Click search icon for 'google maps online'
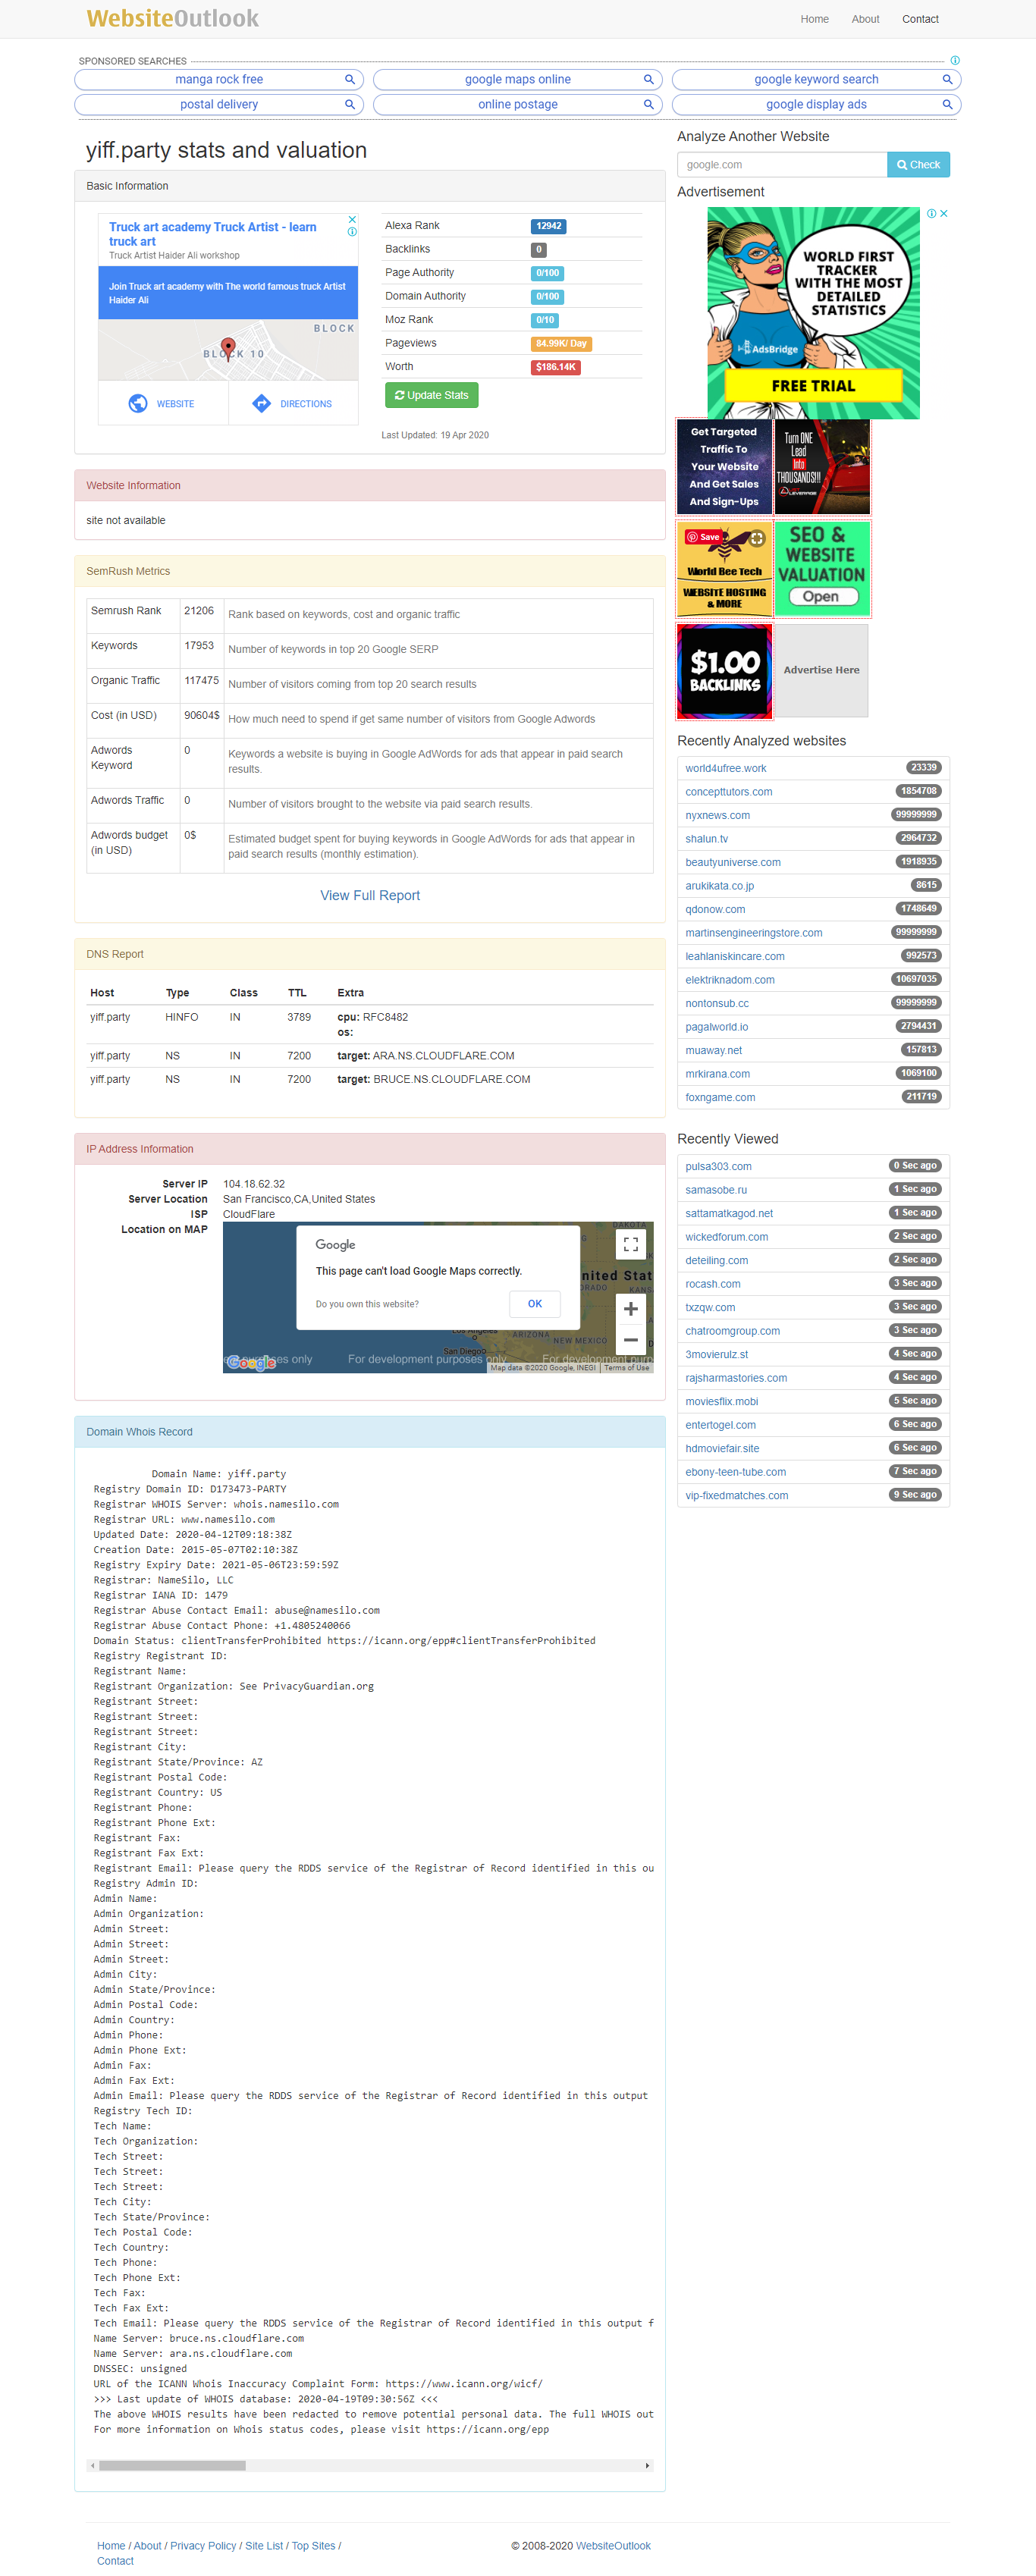Viewport: 1036px width, 2576px height. pyautogui.click(x=648, y=79)
